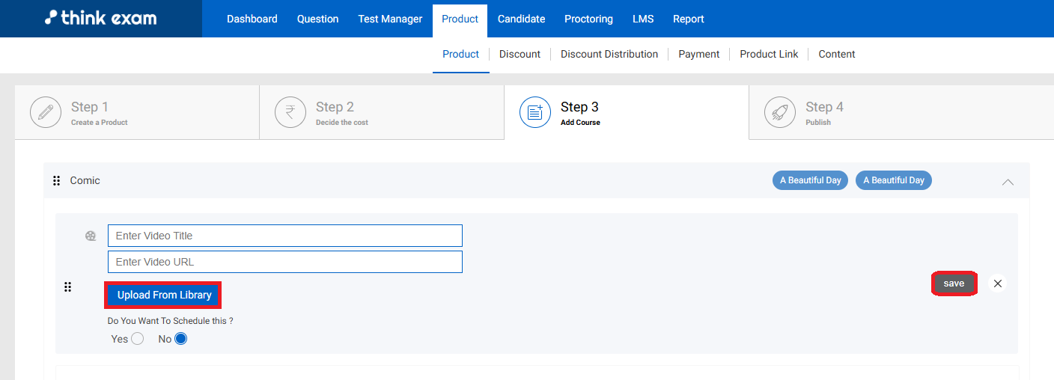
Task: Click the video reel icon
Action: pos(91,236)
